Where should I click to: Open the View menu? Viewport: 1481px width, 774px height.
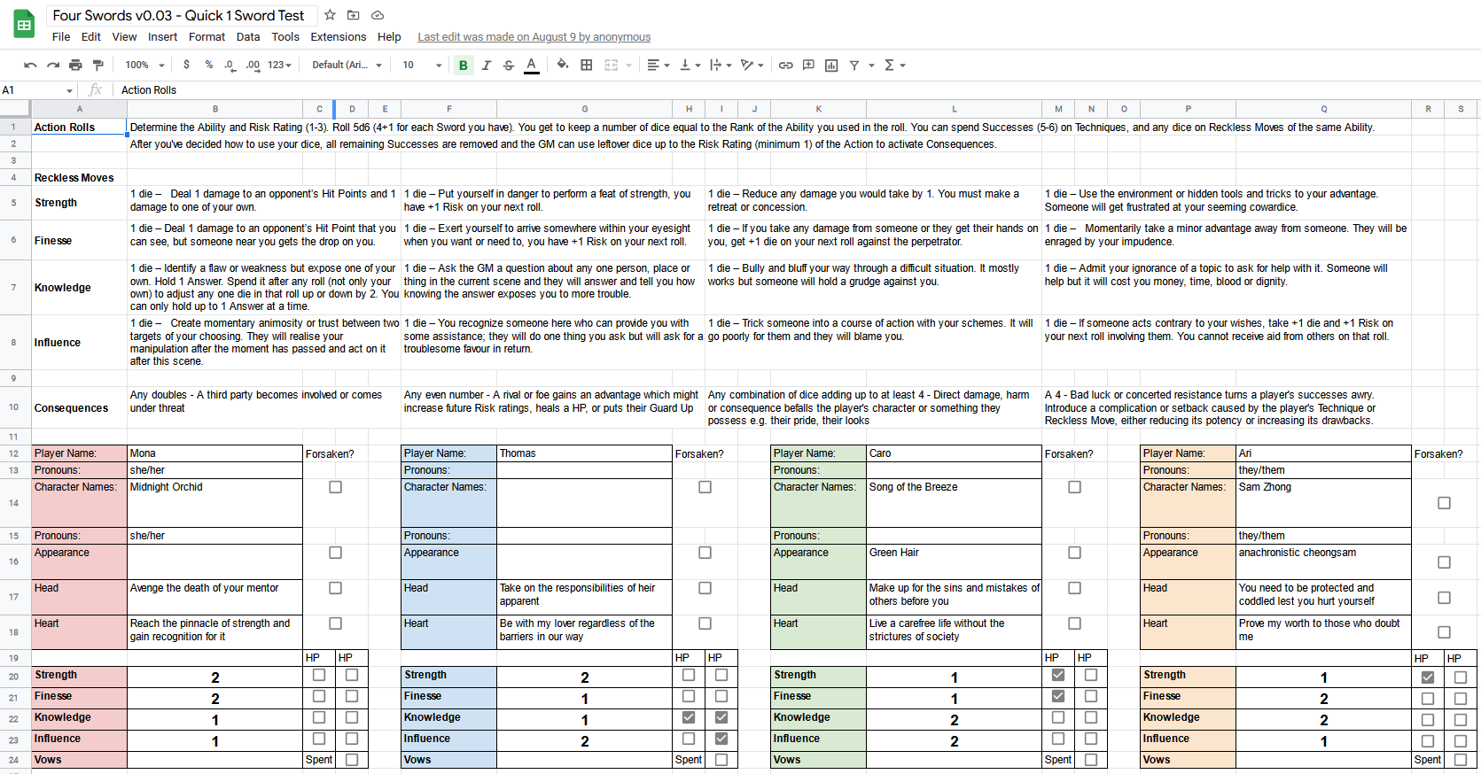point(124,37)
